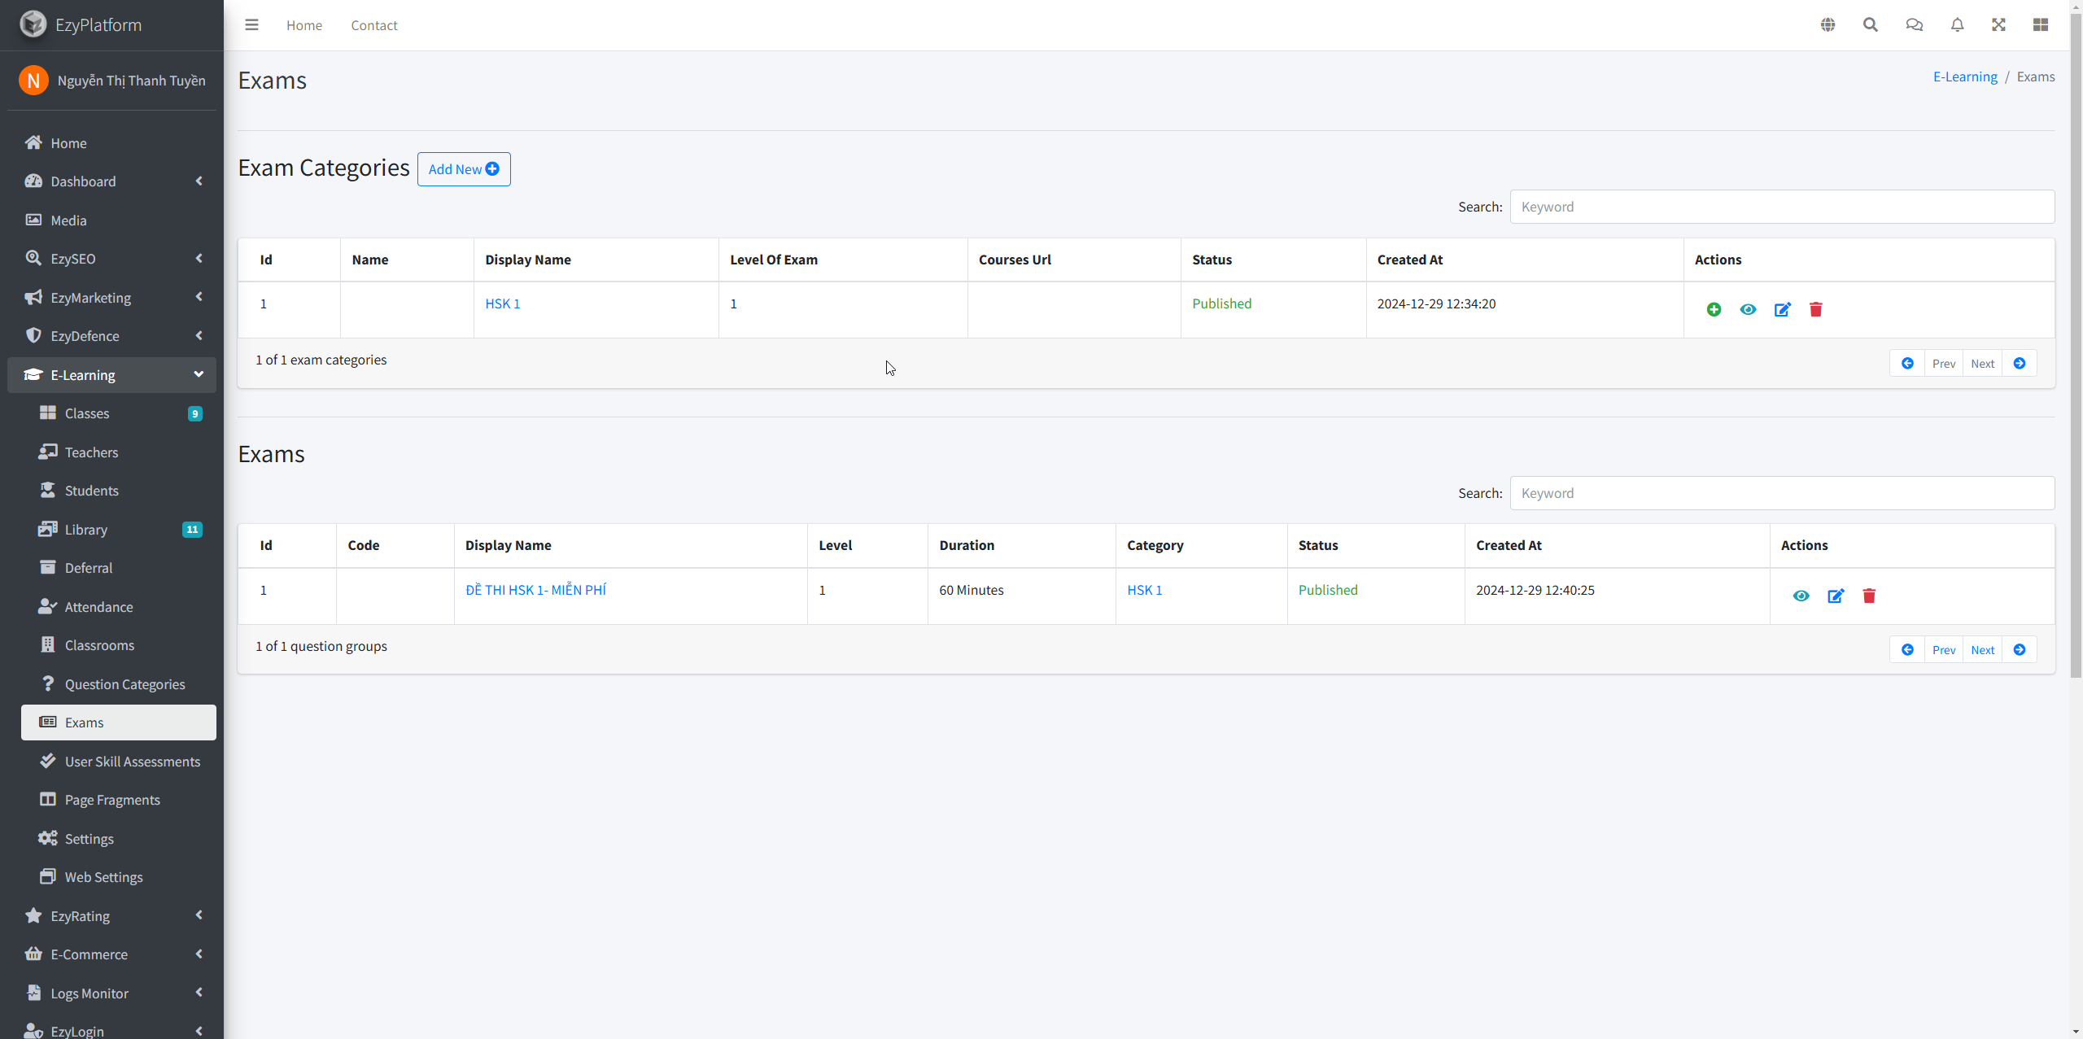Toggle fullscreen with expand arrows icon
2083x1039 pixels.
point(1998,25)
